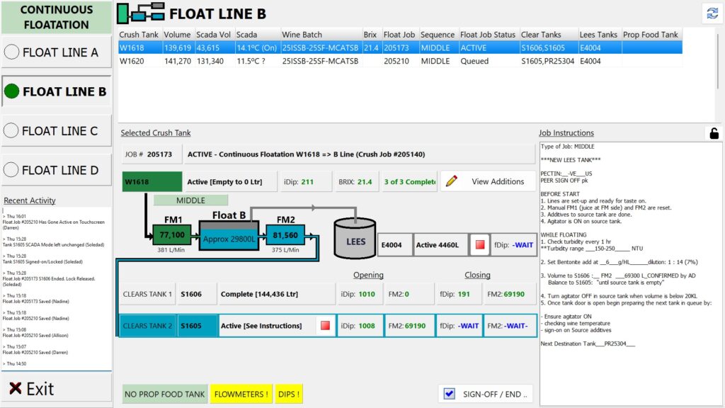Select the FLOAT LINE C radio button
Screen dimensions: 725x408
pyautogui.click(x=11, y=130)
